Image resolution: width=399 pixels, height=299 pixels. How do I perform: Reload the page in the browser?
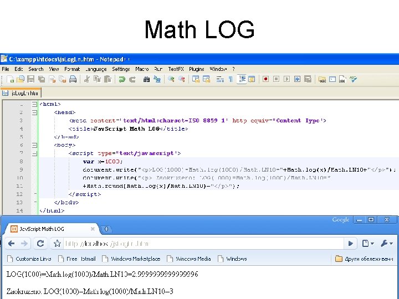(x=40, y=244)
